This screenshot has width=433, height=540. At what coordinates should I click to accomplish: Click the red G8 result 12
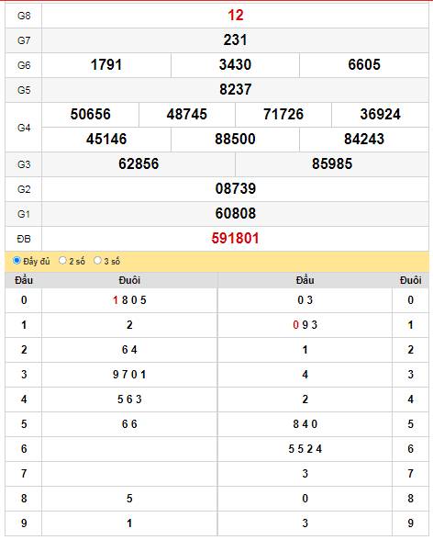[x=236, y=16]
